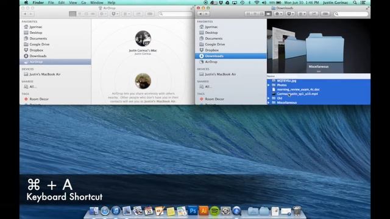
Task: Select icon view in AirDrop window
Action: click(73, 14)
